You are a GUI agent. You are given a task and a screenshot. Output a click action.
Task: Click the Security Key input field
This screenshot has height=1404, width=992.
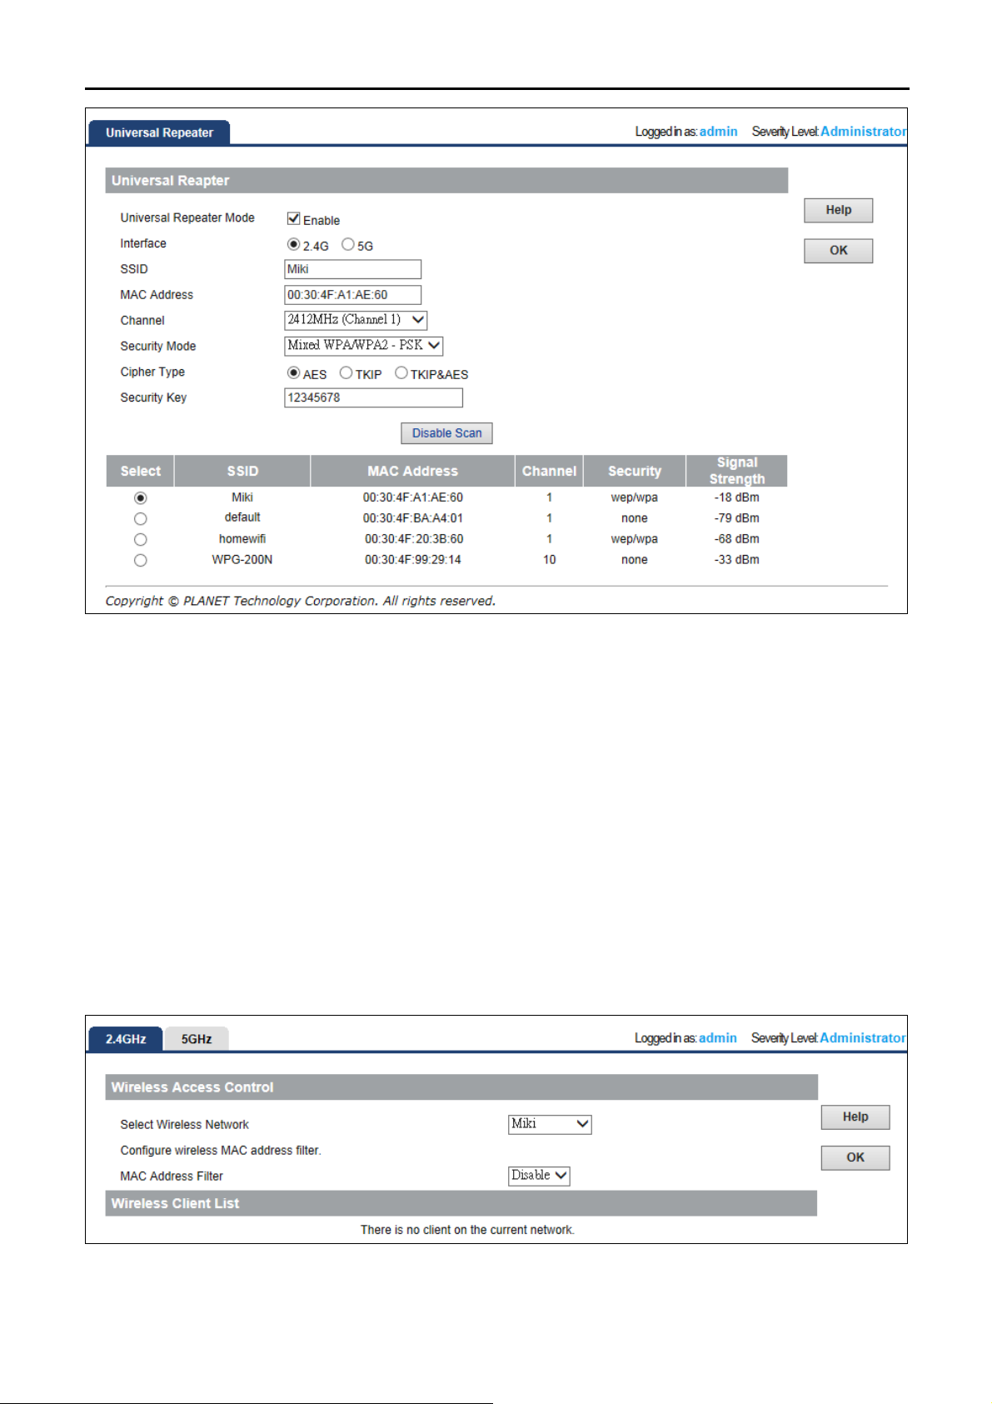point(373,398)
